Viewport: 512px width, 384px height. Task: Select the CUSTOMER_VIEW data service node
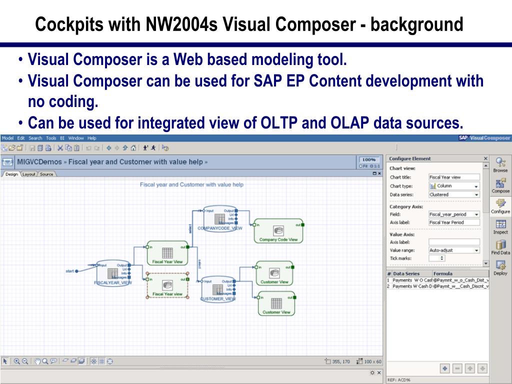pyautogui.click(x=218, y=289)
